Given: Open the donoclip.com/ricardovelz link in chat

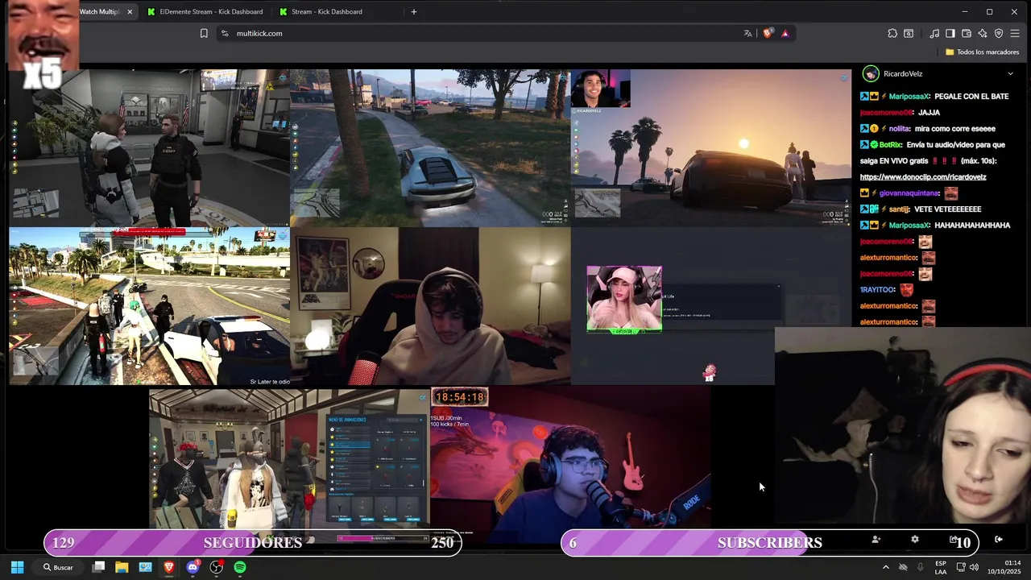Looking at the screenshot, I should (923, 176).
